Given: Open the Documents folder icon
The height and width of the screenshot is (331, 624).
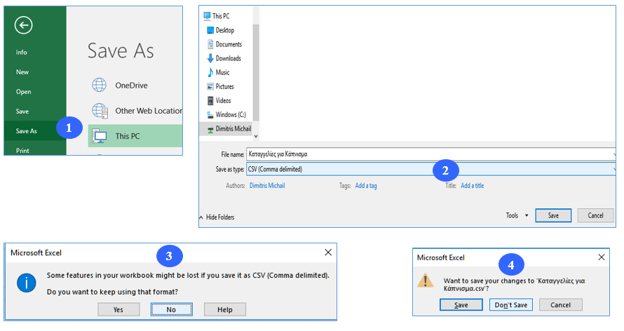Looking at the screenshot, I should pos(210,44).
